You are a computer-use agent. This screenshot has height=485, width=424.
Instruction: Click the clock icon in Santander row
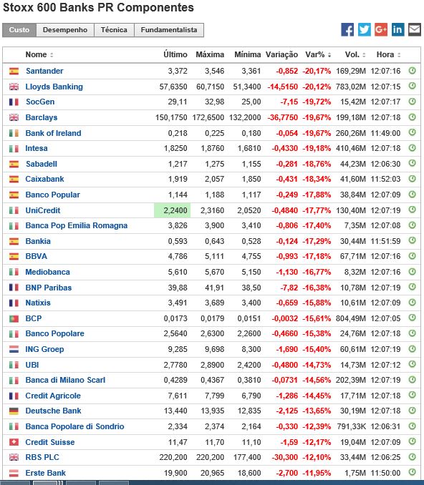click(412, 71)
